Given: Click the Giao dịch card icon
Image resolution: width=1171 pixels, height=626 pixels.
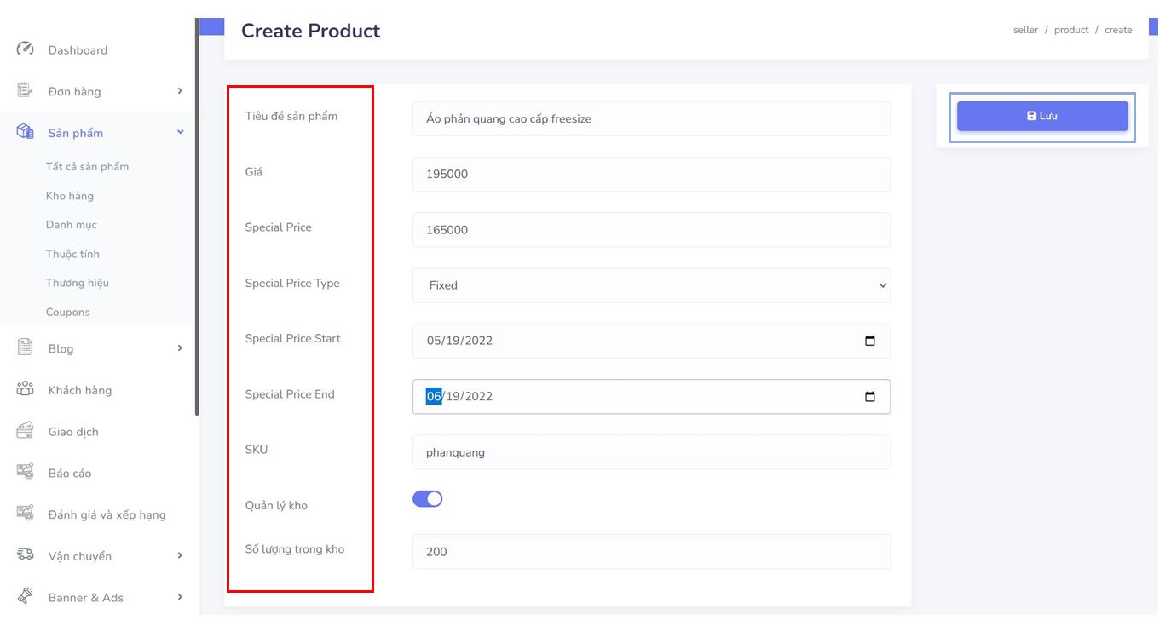Looking at the screenshot, I should point(25,431).
